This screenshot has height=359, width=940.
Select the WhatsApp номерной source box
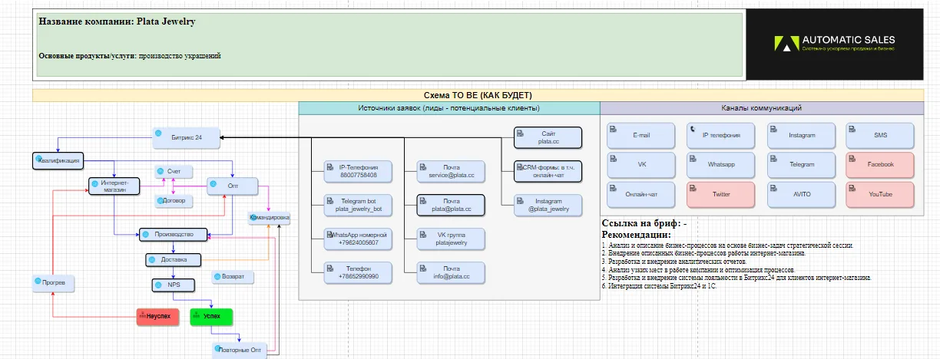tap(357, 239)
